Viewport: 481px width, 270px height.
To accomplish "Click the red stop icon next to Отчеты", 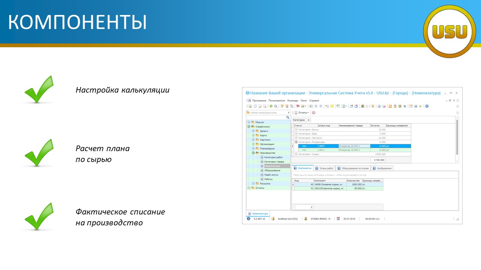I will tap(313, 112).
